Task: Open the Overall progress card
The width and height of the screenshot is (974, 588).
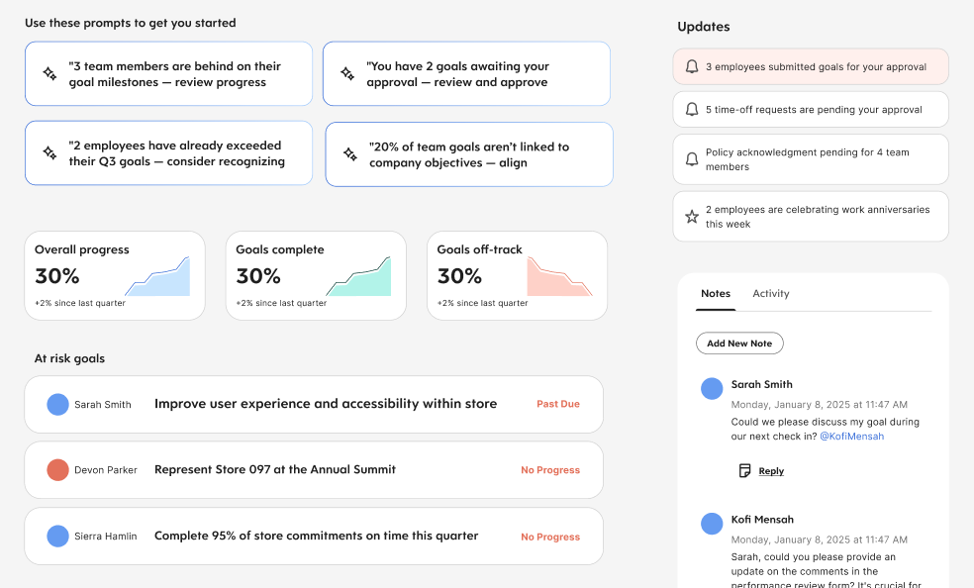Action: tap(115, 275)
